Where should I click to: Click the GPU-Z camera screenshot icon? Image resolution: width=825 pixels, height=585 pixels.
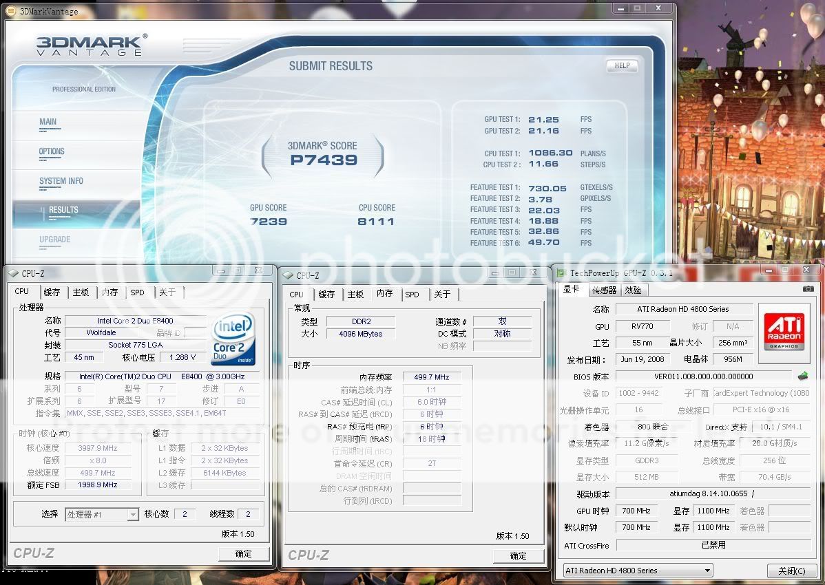(x=808, y=289)
